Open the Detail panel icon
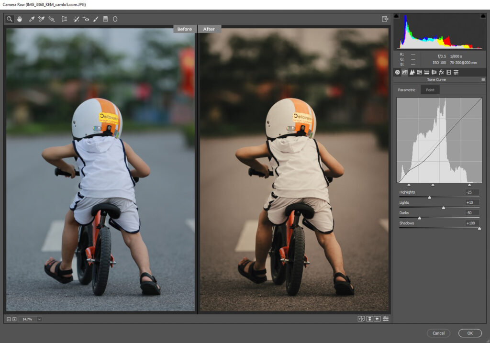The width and height of the screenshot is (490, 343). click(412, 72)
